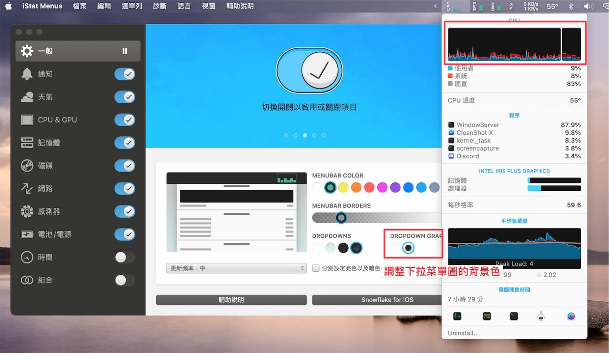This screenshot has height=353, width=609.
Task: Open the 選單列 menu in menu bar
Action: 132,6
